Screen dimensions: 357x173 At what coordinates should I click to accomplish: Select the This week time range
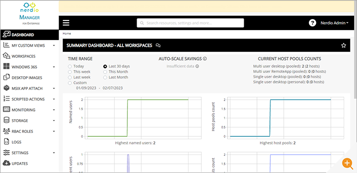tap(69, 72)
